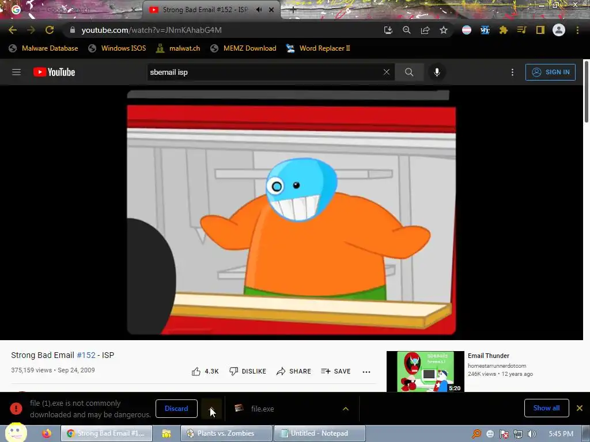Open the Action Center flag icon
Viewport: 590px width, 442px height.
point(504,434)
